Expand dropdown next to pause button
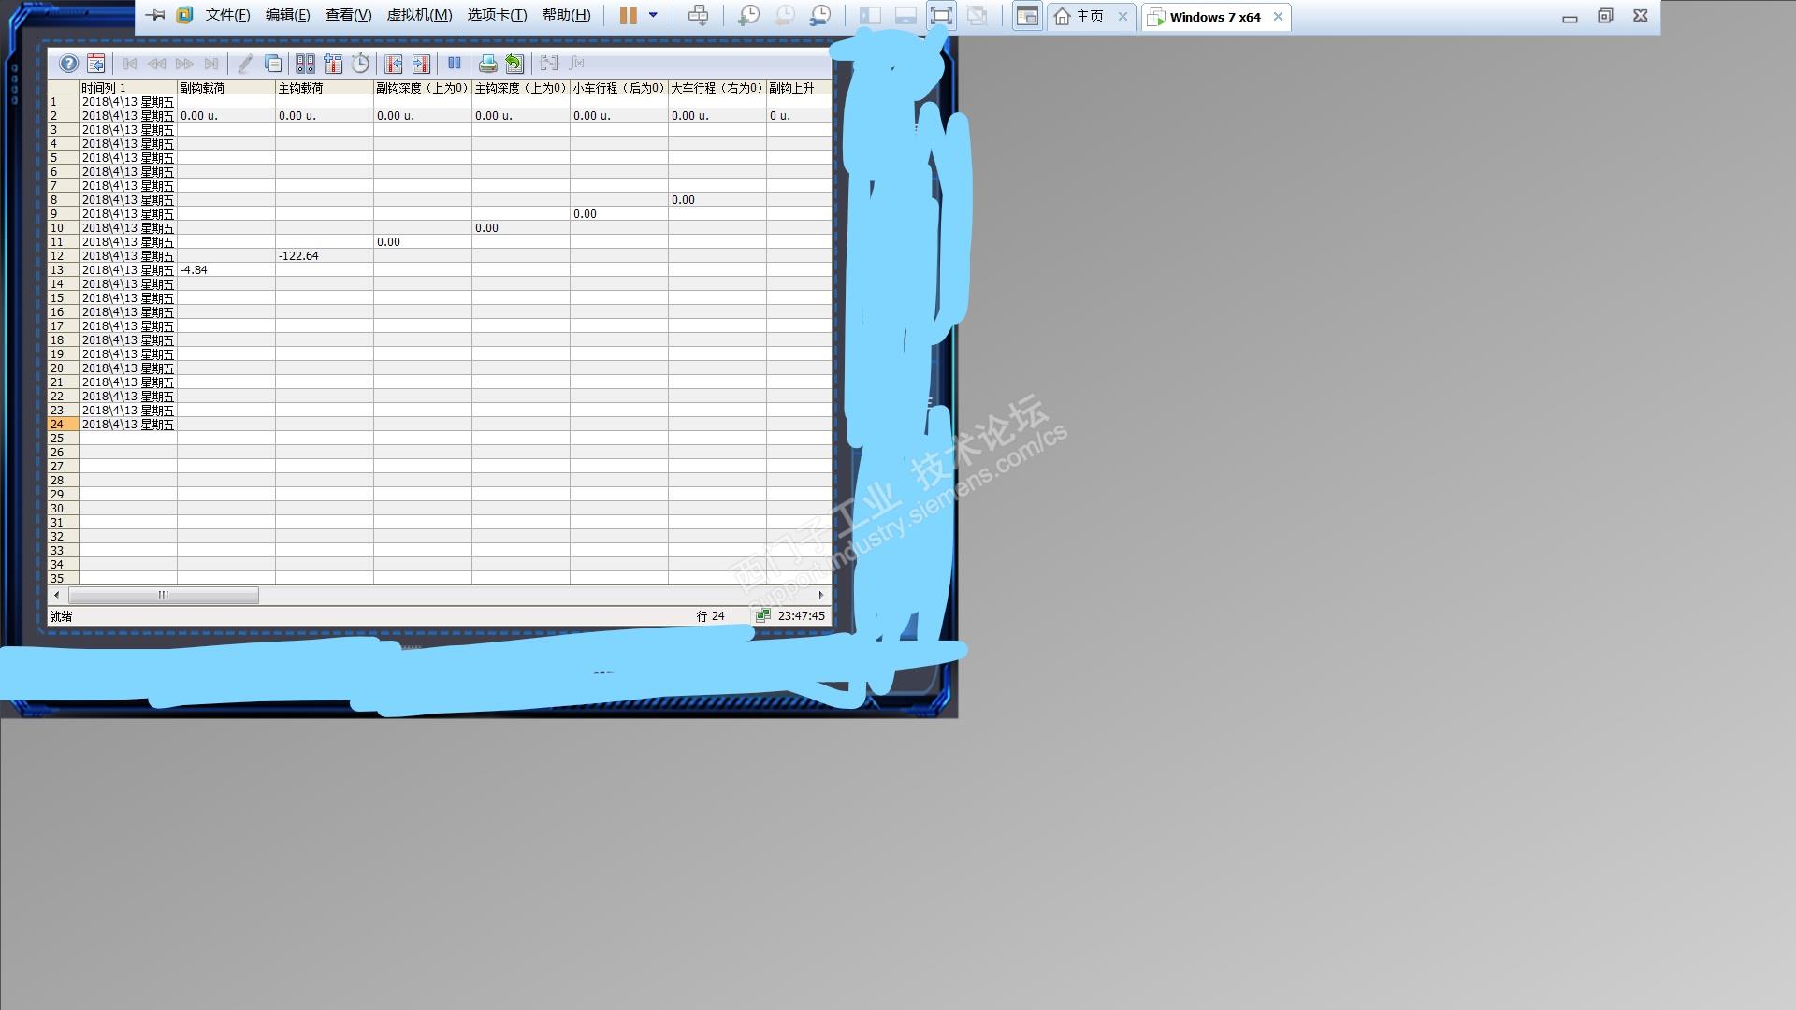This screenshot has height=1010, width=1796. coord(653,16)
